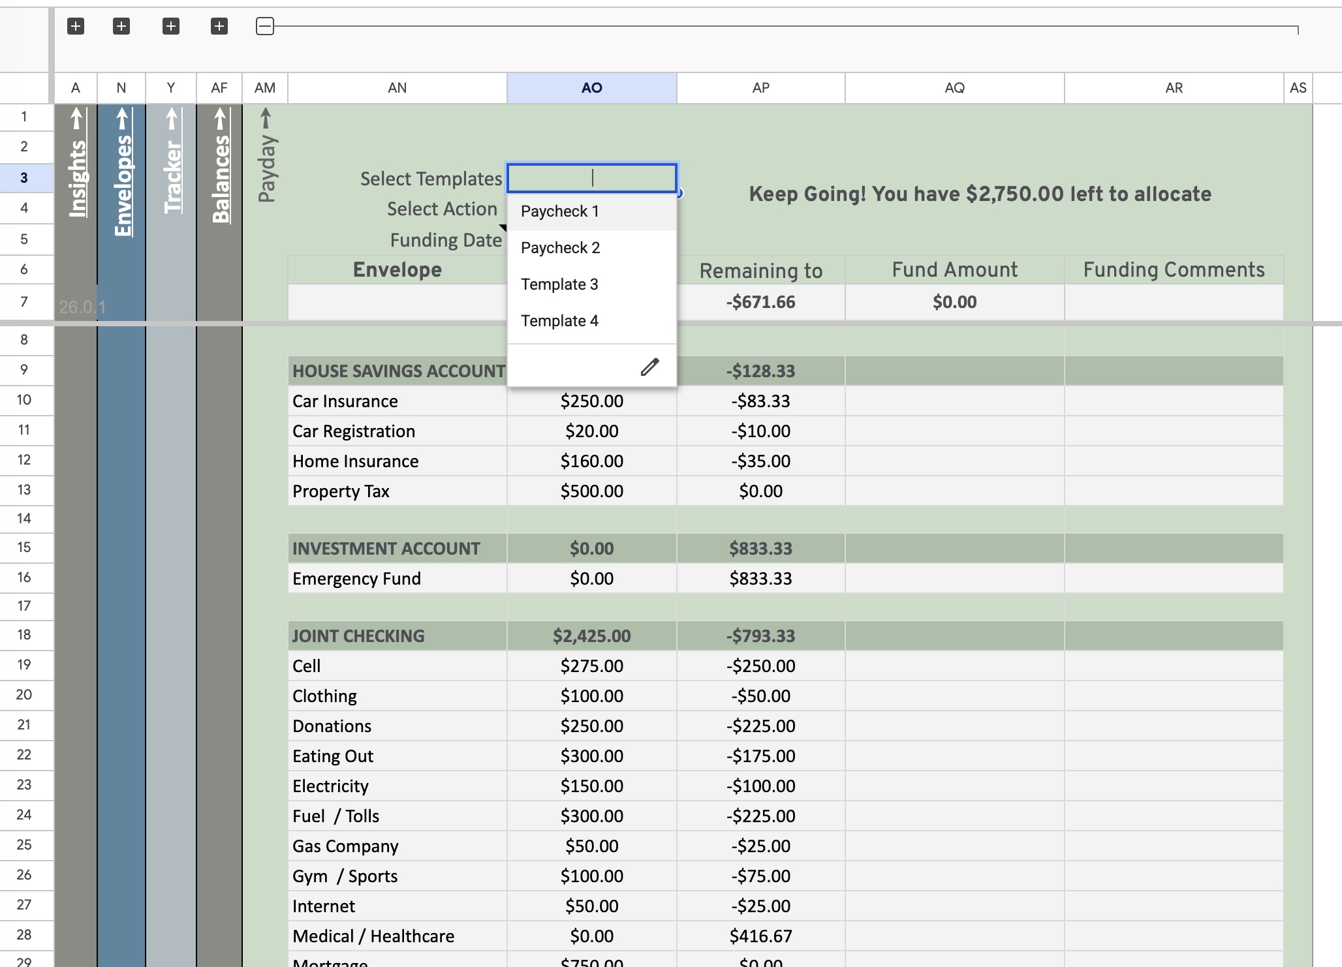This screenshot has width=1342, height=967.
Task: Click the Keep Going allocation message
Action: 980,194
